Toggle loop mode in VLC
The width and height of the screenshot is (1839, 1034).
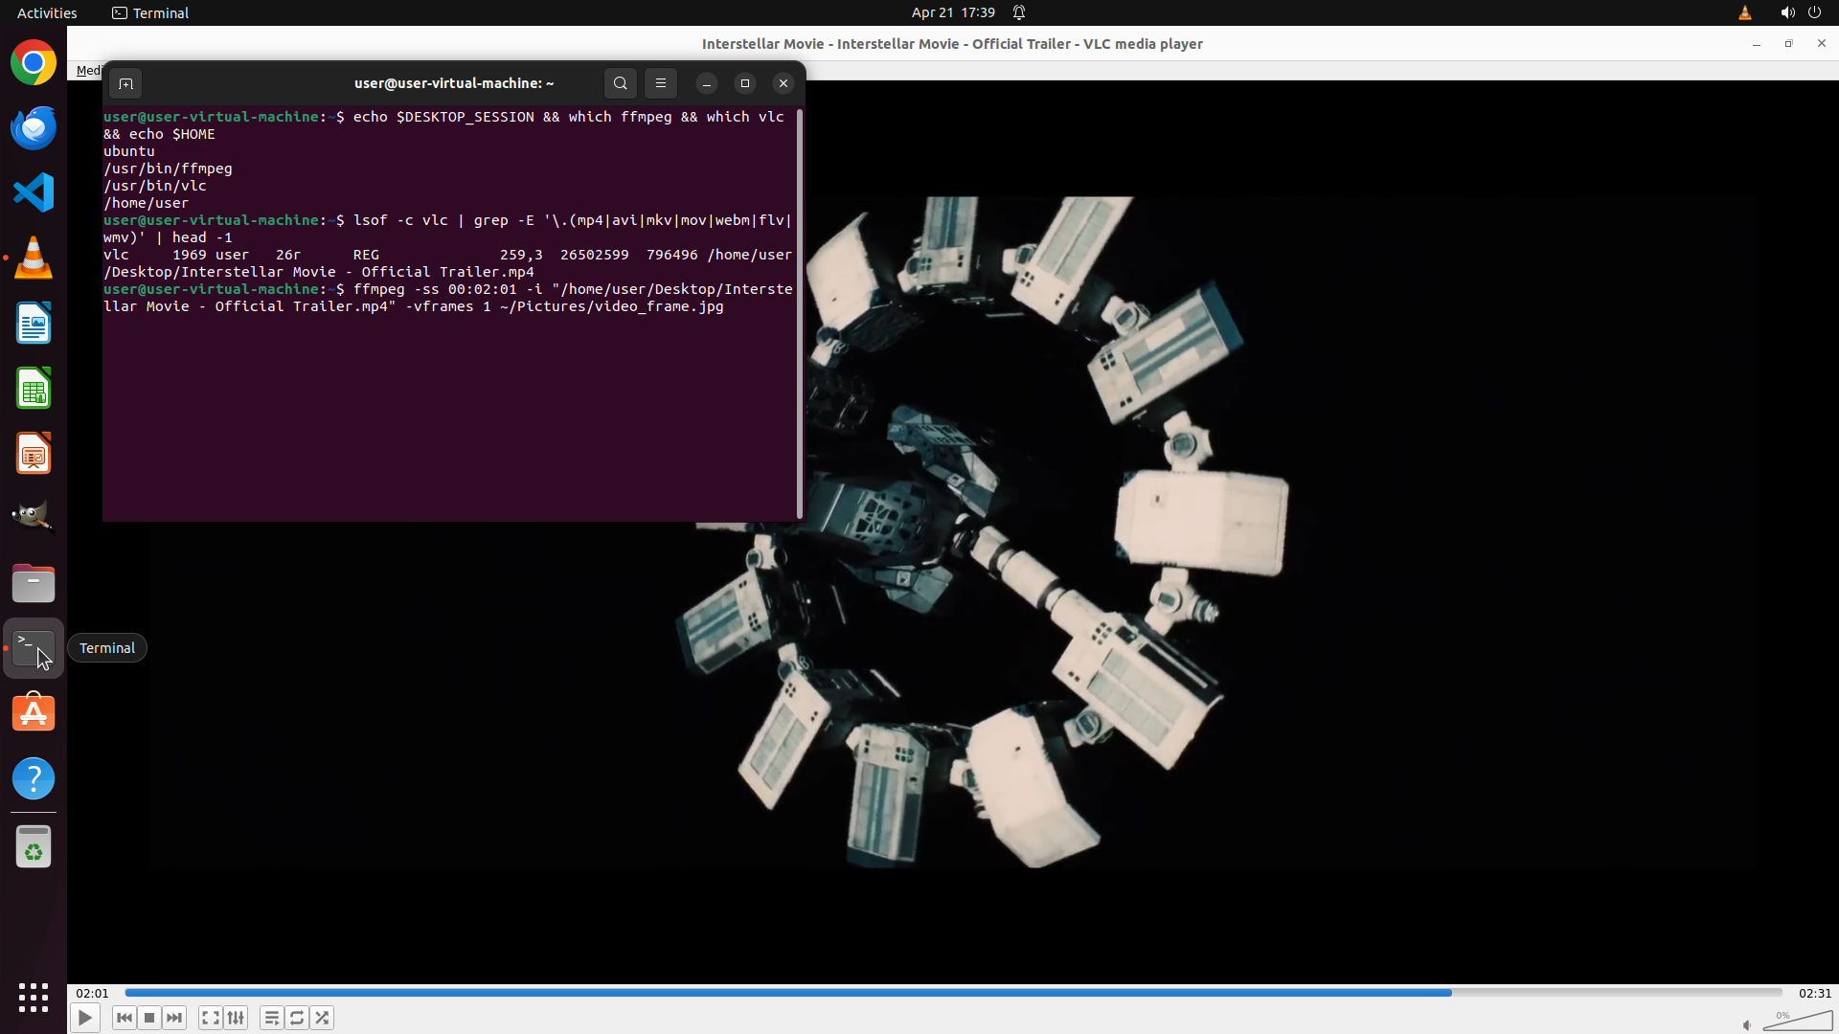297,1018
